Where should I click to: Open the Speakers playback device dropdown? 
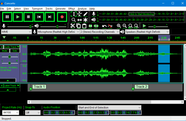147,32
